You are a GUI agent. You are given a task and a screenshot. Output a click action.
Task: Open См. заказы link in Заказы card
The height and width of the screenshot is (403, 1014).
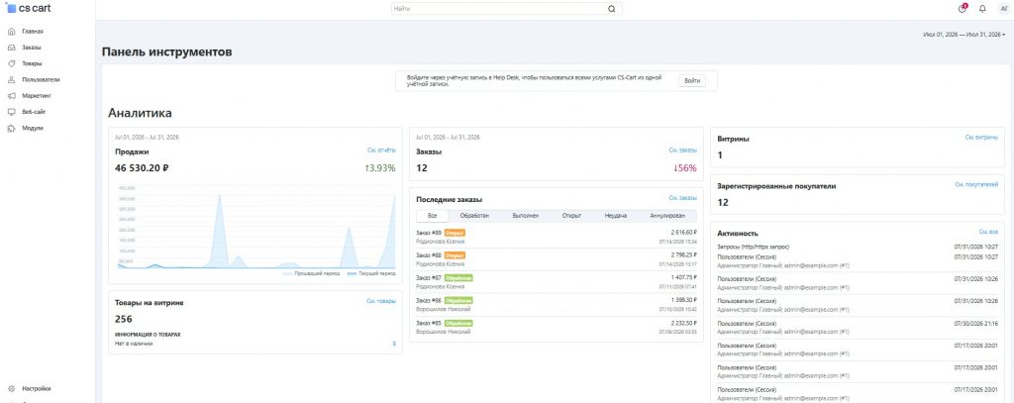click(683, 151)
